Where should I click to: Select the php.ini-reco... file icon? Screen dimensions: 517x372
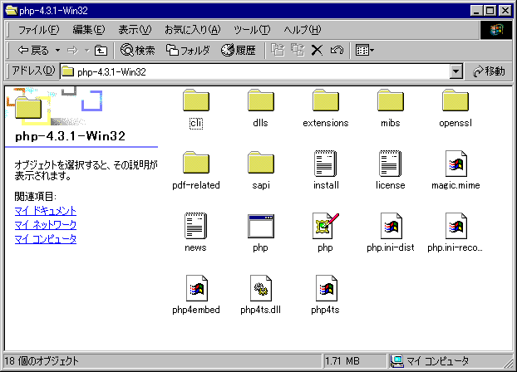coord(456,226)
